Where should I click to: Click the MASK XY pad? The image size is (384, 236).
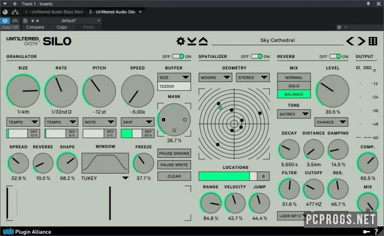click(x=174, y=119)
